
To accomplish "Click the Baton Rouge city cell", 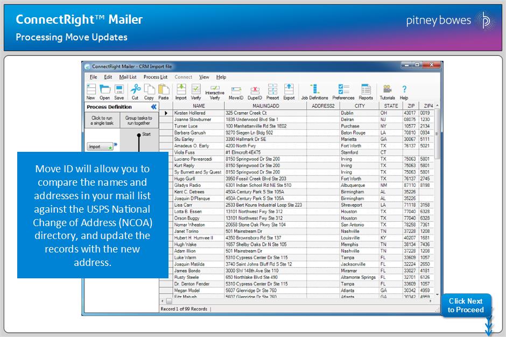I will (x=360, y=132).
